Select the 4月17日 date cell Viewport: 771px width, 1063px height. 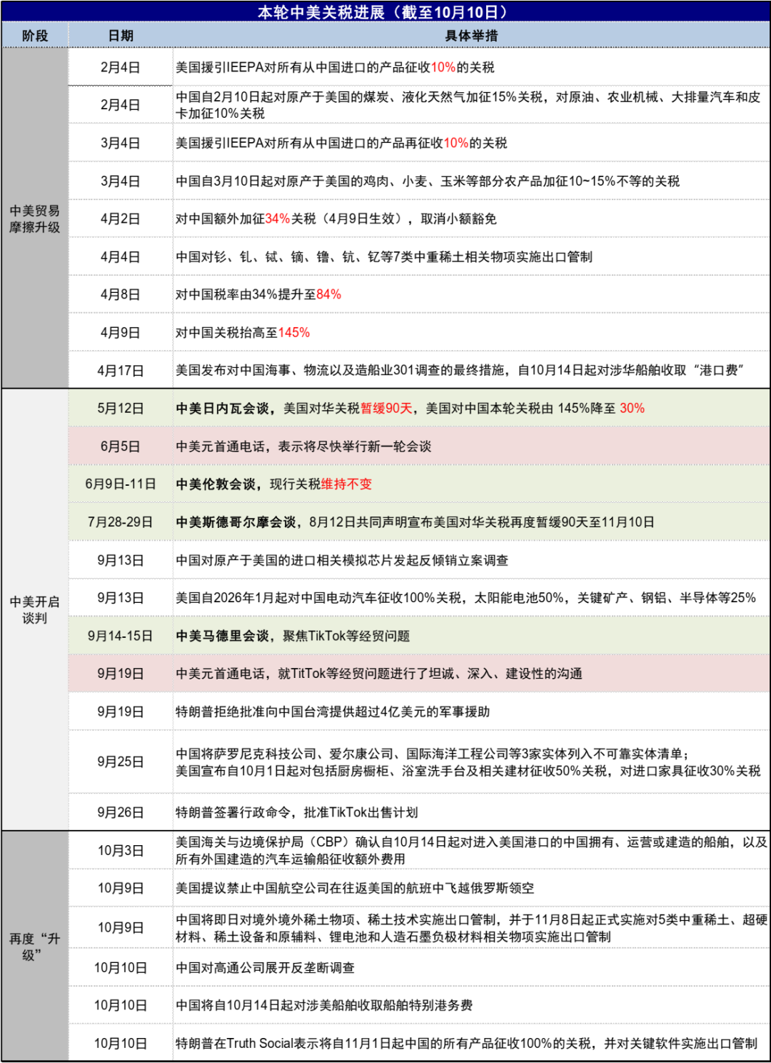(x=119, y=370)
